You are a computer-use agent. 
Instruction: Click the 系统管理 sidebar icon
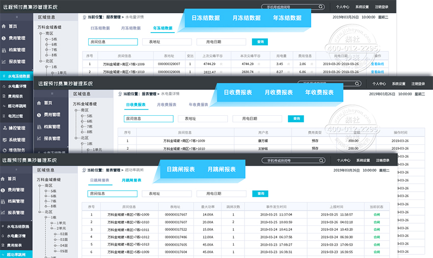click(4, 140)
